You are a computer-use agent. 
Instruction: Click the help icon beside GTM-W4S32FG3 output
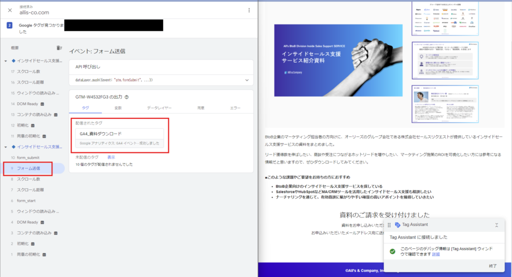point(126,97)
